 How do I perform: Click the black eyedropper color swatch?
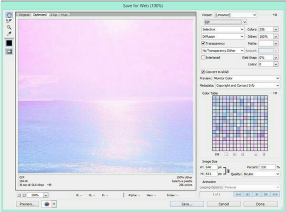[9, 43]
